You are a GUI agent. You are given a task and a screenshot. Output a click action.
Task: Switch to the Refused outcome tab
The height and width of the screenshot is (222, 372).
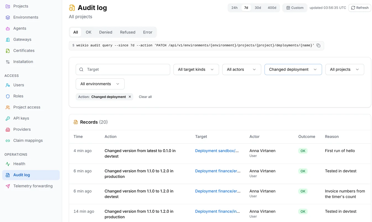pos(128,32)
